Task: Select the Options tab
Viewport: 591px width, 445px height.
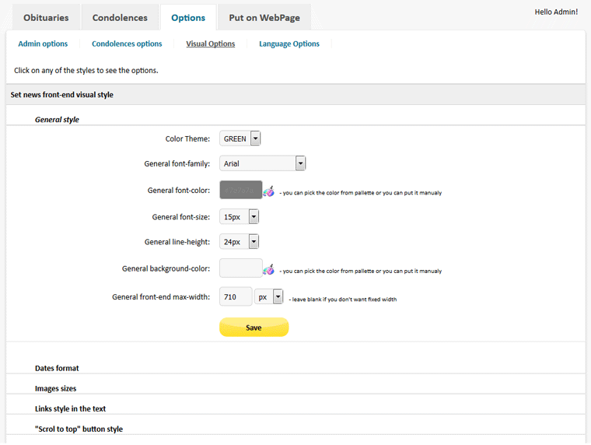Action: pyautogui.click(x=187, y=17)
